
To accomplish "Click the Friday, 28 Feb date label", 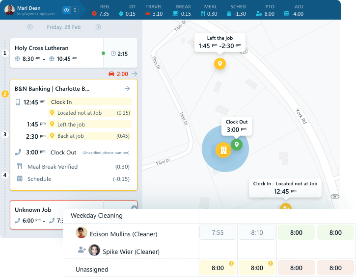I will tap(65, 27).
